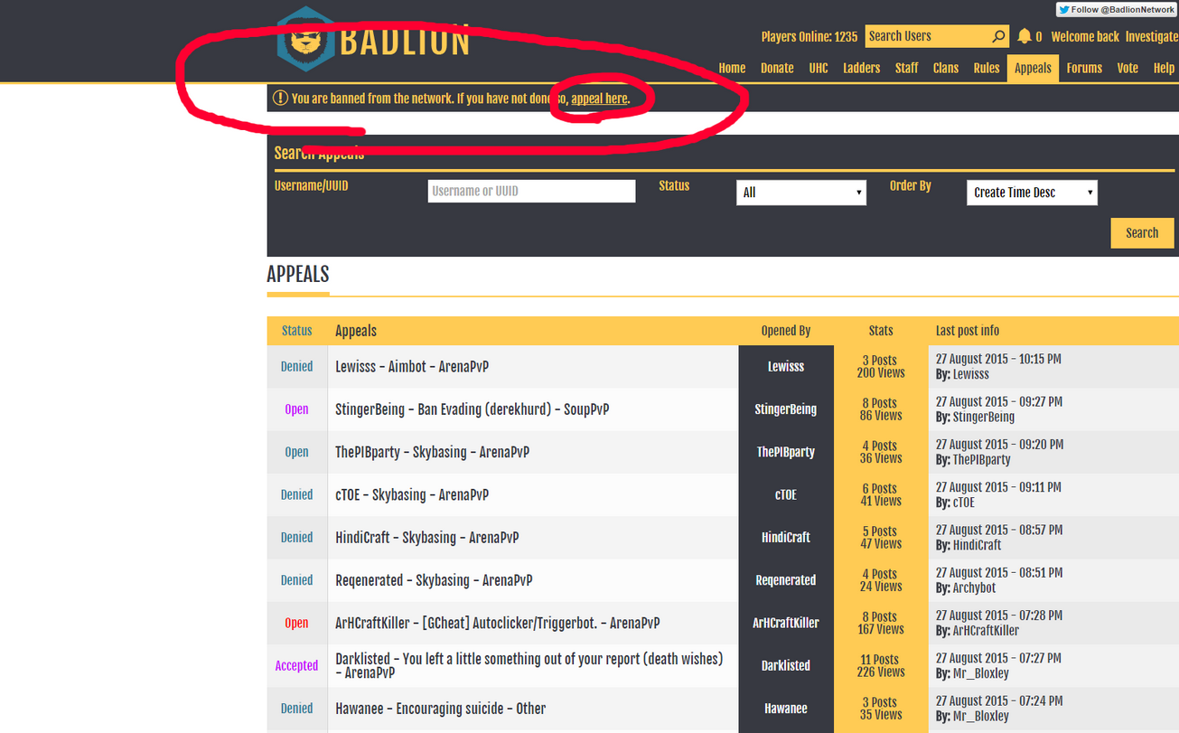1179x733 pixels.
Task: Click Archybot in last post info
Action: [x=974, y=588]
